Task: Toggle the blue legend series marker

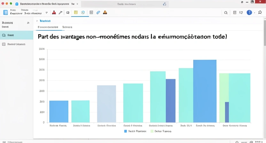Action: pyautogui.click(x=125, y=131)
